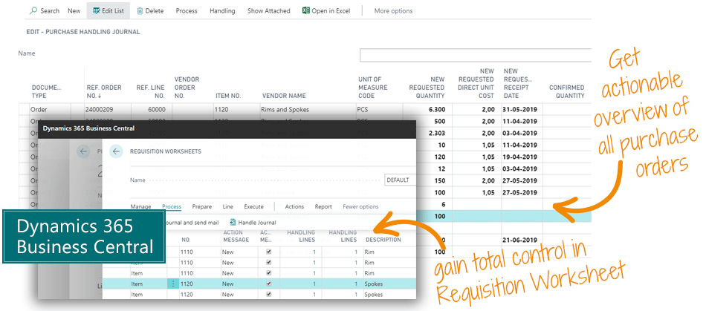Click the Handle Journal action
Image resolution: width=706 pixels, height=311 pixels.
253,223
